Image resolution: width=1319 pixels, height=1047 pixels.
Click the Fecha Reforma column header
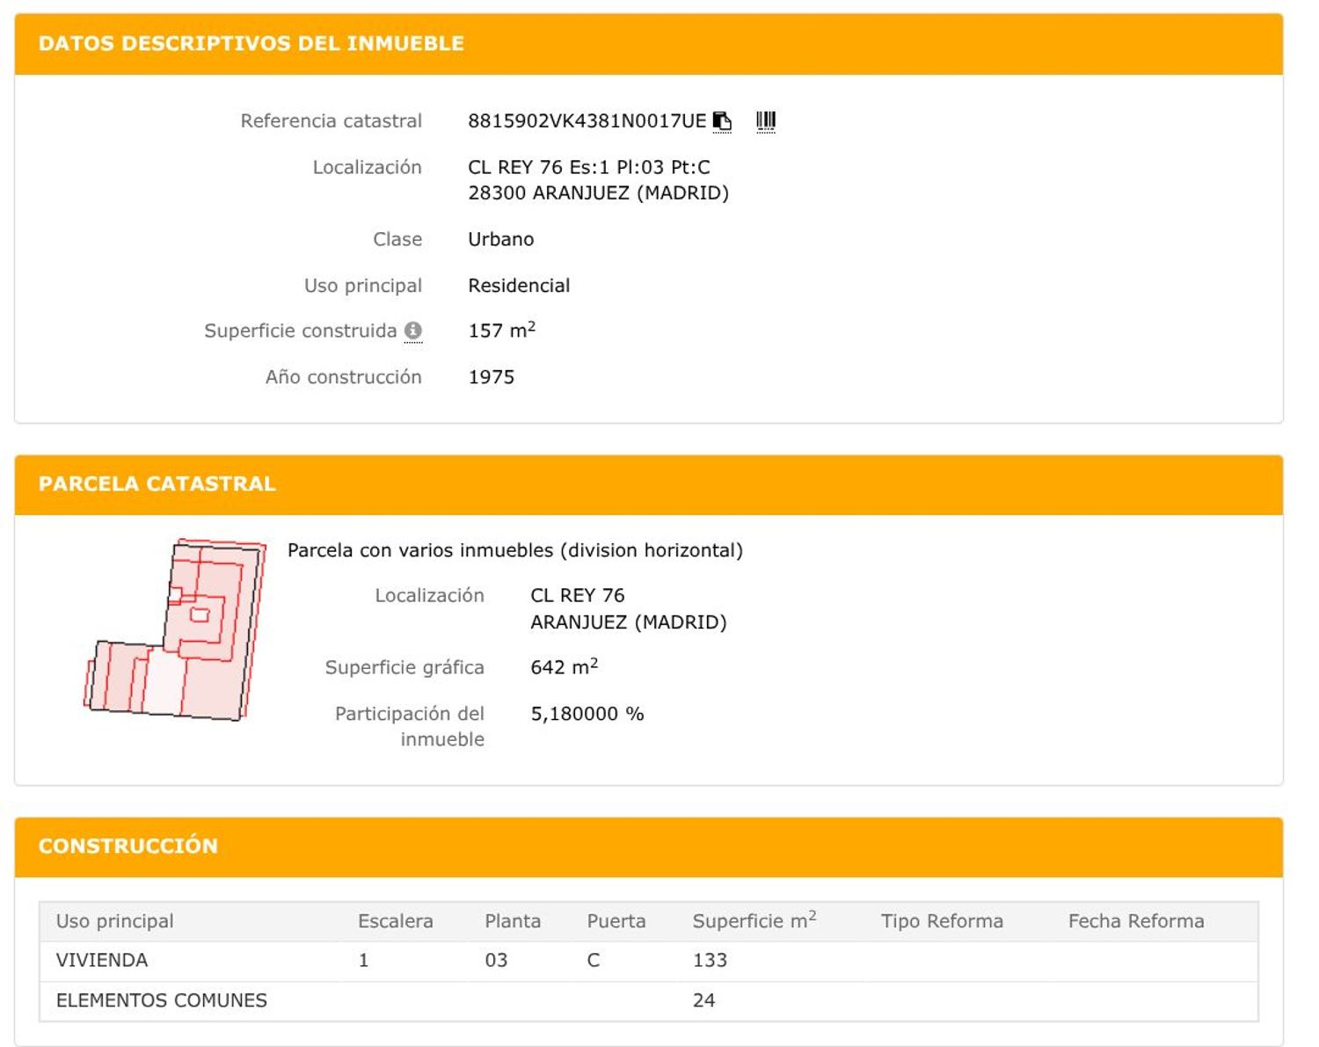(1136, 921)
